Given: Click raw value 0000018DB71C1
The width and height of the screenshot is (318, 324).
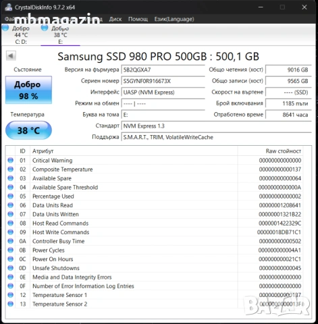Looking at the screenshot, I should (x=279, y=232).
